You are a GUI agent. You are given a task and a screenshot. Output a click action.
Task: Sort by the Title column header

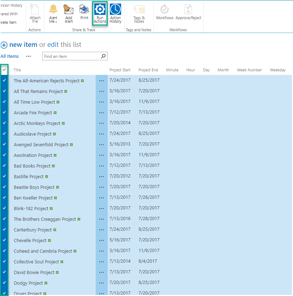(x=17, y=70)
